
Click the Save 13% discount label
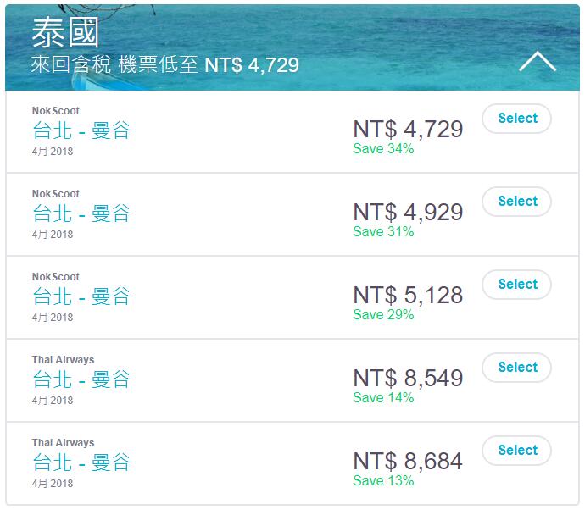[x=383, y=481]
